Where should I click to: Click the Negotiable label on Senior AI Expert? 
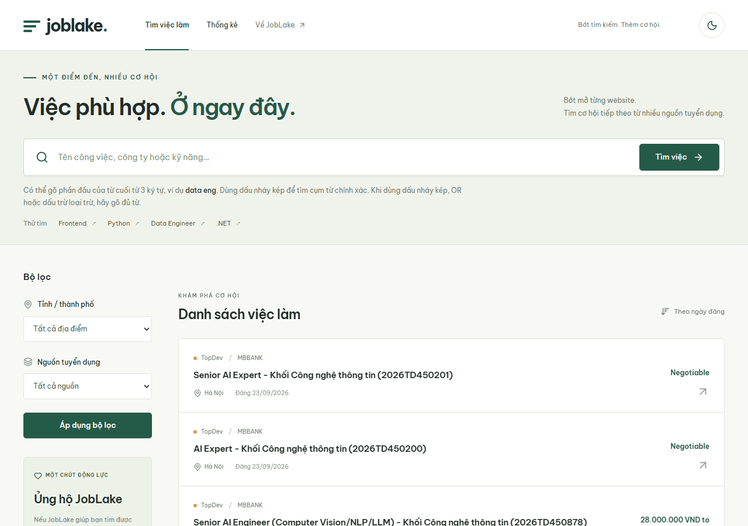(x=690, y=373)
